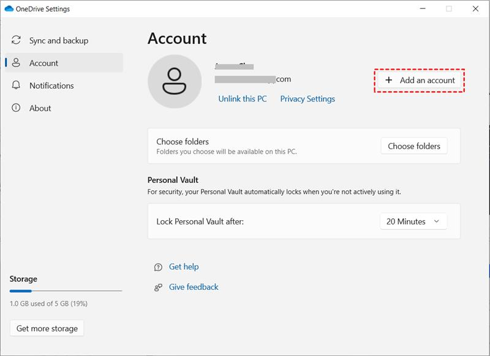Click the Storage label in sidebar
Viewport: 490px width, 356px height.
[x=23, y=279]
